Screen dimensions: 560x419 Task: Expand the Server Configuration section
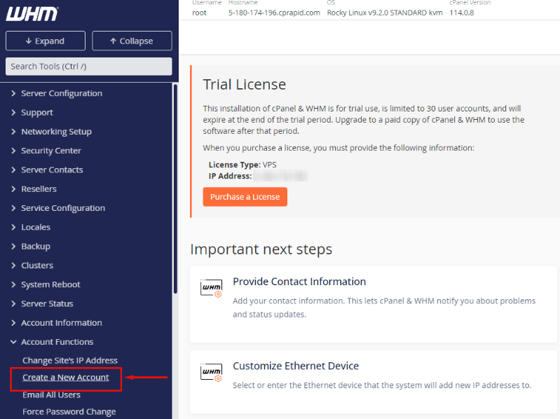tap(61, 93)
